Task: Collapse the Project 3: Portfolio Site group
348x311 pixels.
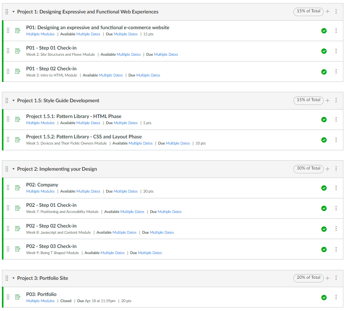Action: click(13, 278)
